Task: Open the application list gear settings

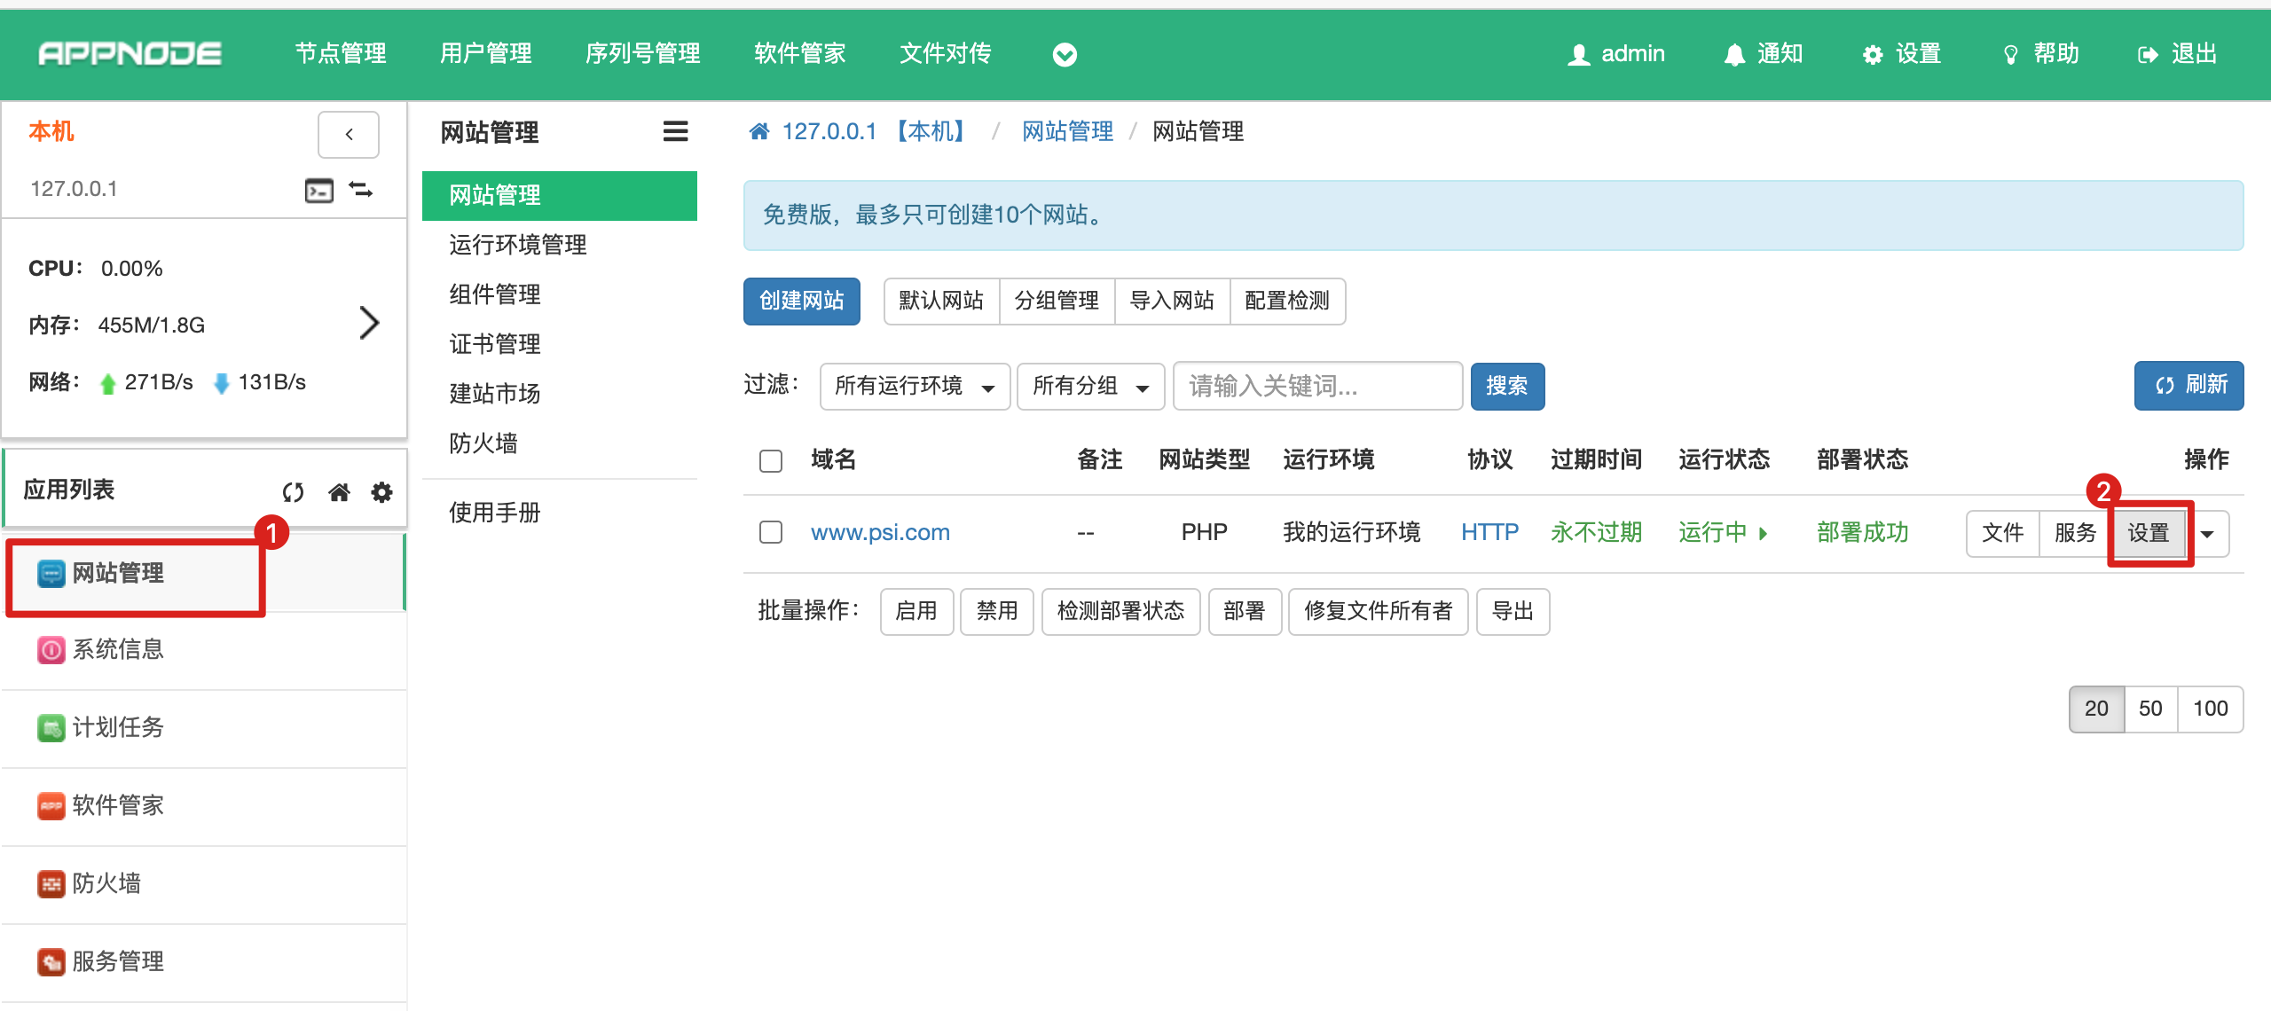Action: point(382,492)
